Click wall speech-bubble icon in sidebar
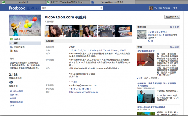188x116 pixels. click(x=11, y=39)
